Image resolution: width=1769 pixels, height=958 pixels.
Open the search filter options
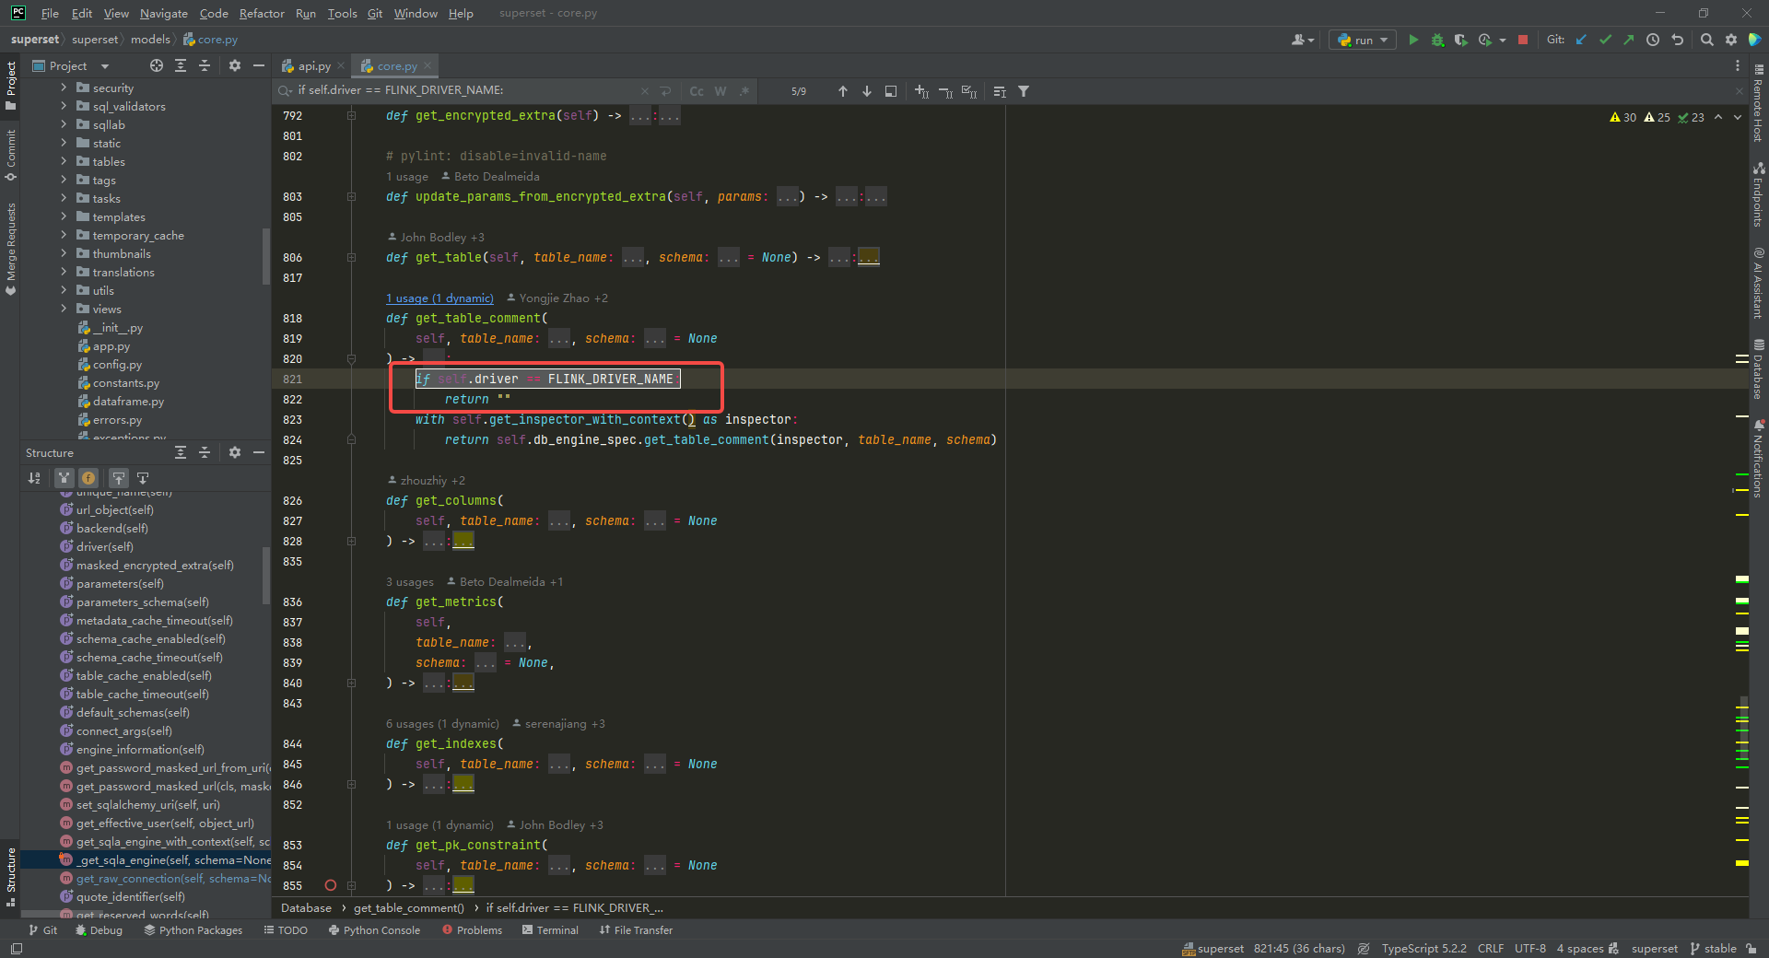click(x=1024, y=91)
